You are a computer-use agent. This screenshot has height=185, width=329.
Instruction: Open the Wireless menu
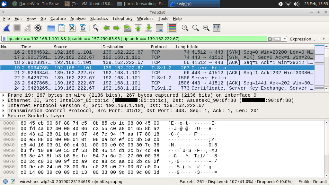[x=145, y=18]
